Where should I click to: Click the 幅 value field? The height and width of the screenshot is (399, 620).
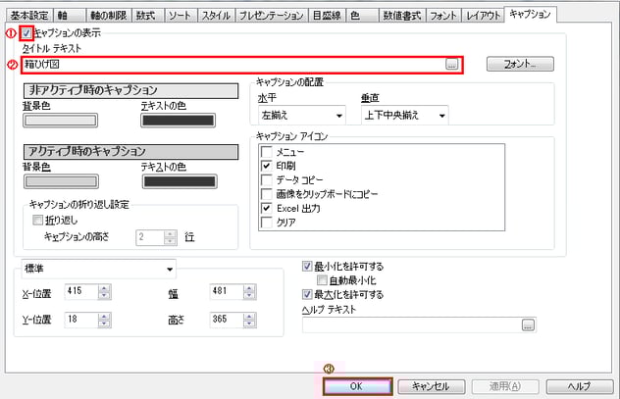[x=227, y=291]
